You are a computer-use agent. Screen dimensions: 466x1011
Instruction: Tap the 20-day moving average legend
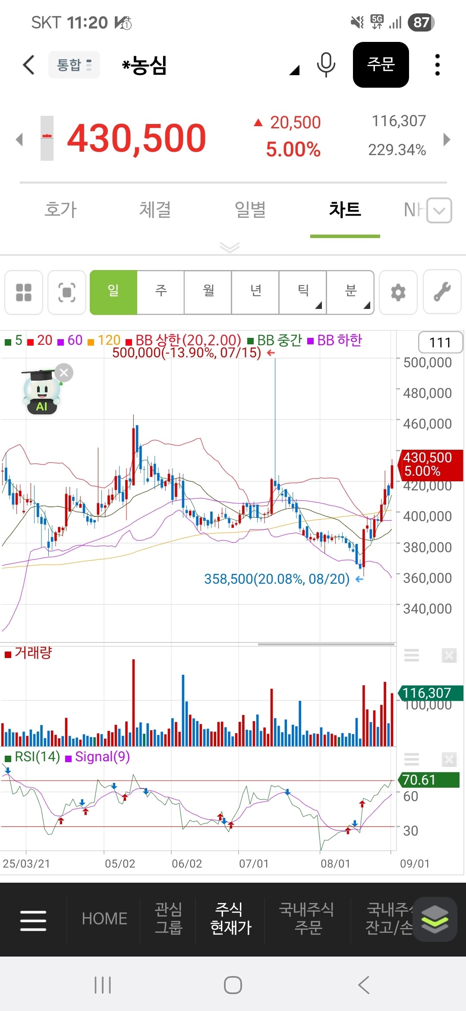pos(40,340)
